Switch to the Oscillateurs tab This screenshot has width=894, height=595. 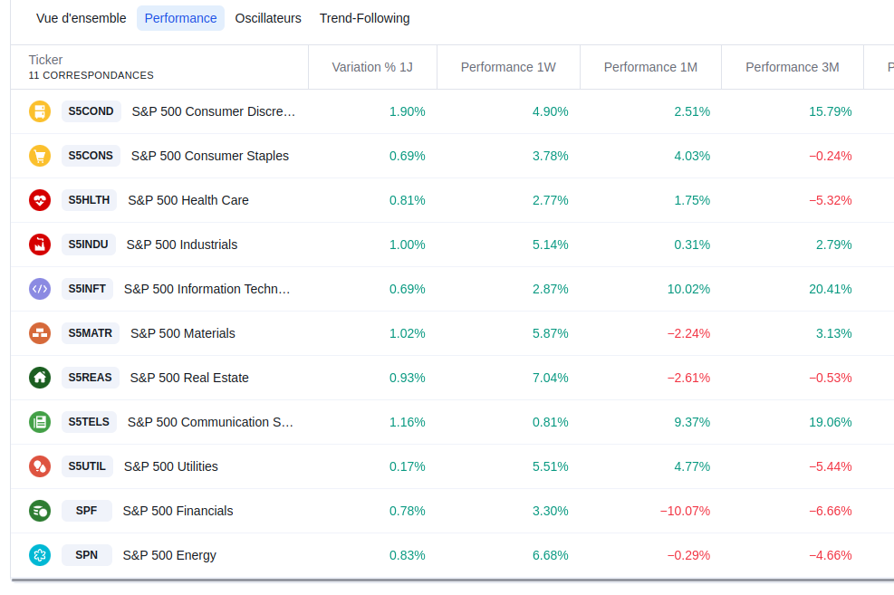268,18
